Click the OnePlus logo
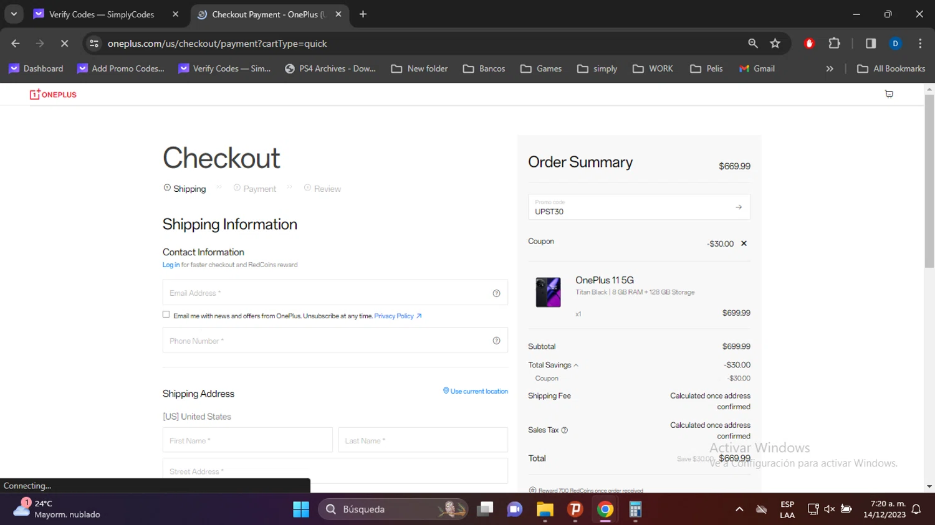 click(x=53, y=95)
